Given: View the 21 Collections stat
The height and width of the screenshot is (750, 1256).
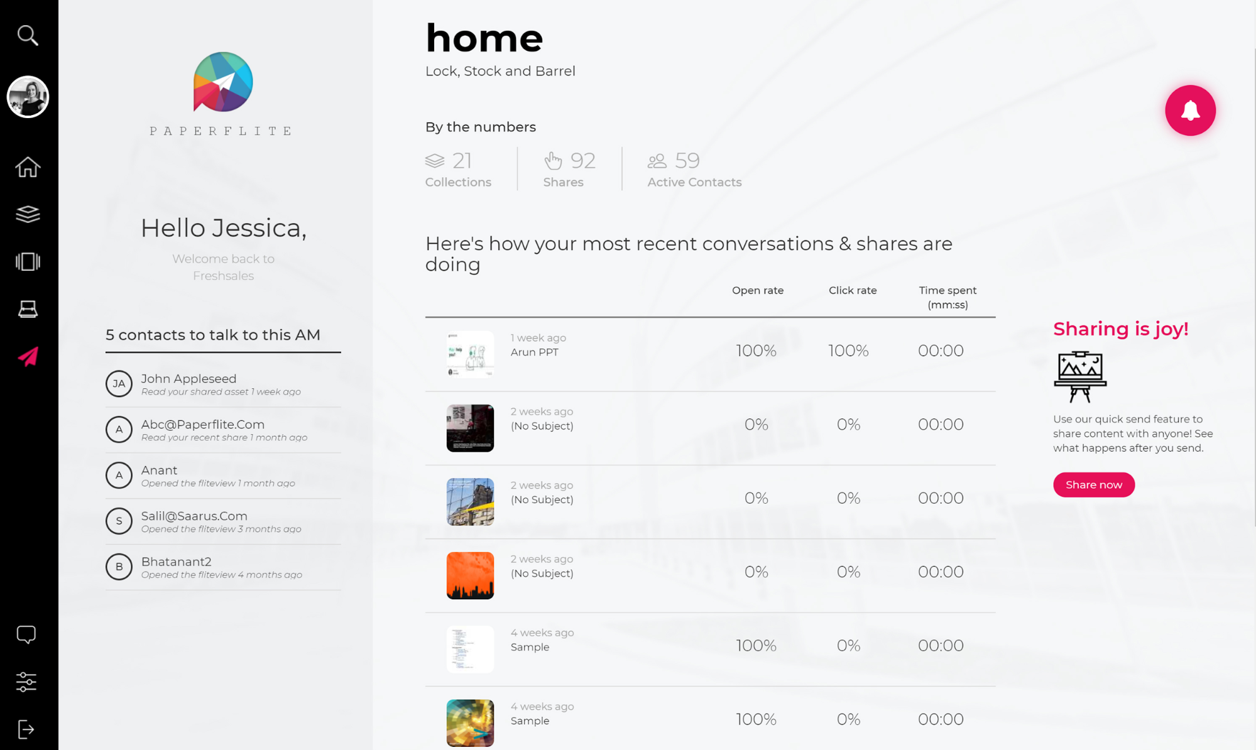Looking at the screenshot, I should coord(458,169).
